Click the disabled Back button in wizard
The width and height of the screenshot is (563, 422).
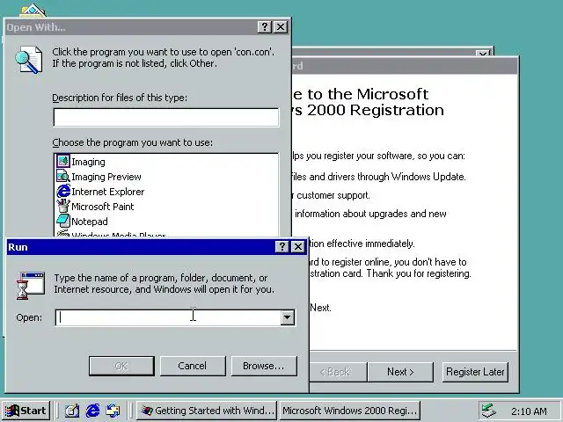pos(338,372)
